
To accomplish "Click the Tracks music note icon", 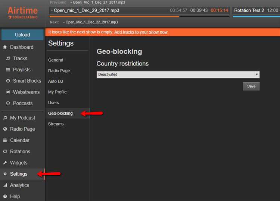I will [8, 58].
